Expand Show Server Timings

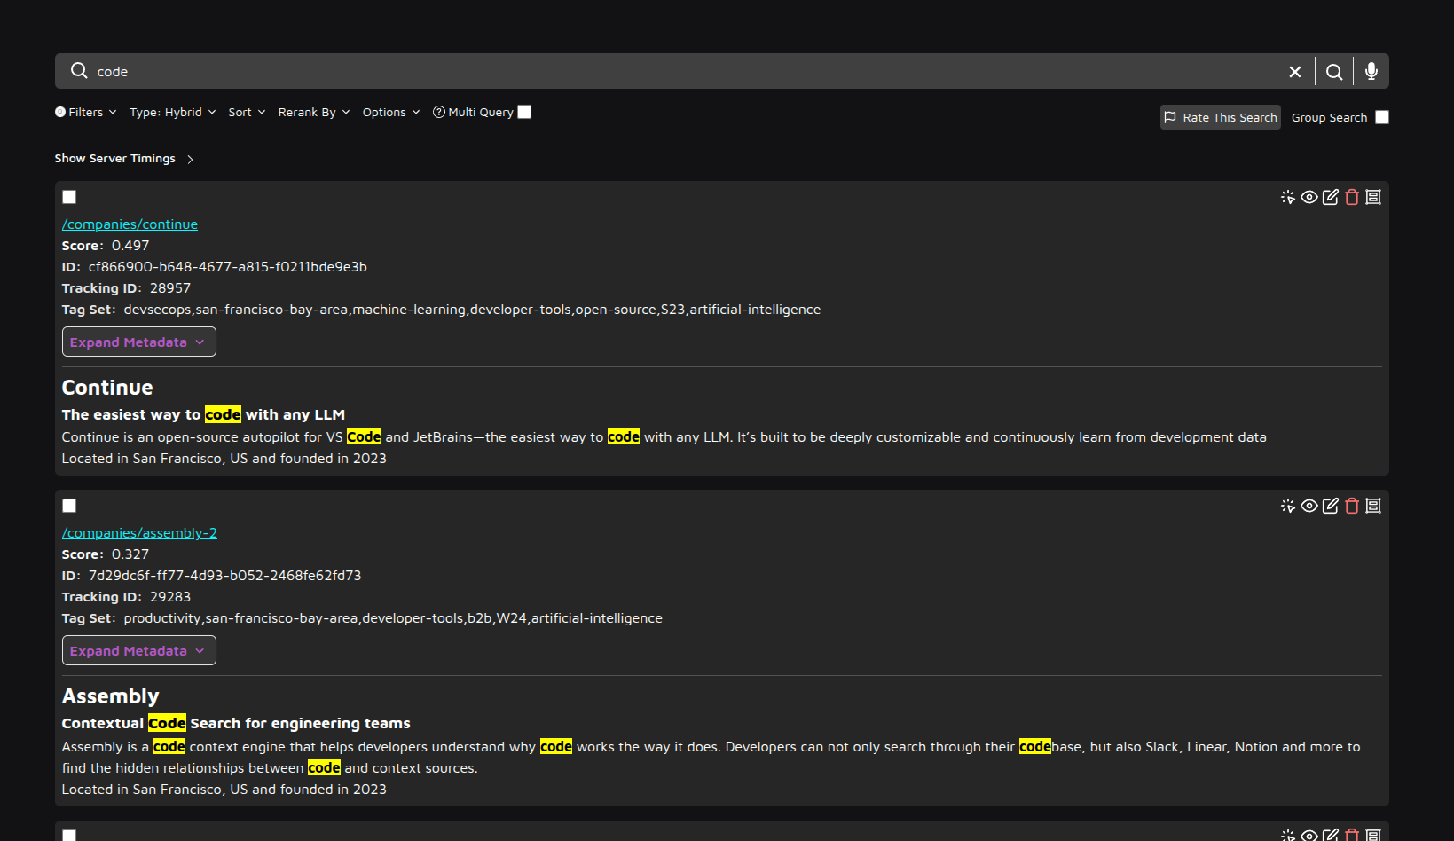point(124,159)
